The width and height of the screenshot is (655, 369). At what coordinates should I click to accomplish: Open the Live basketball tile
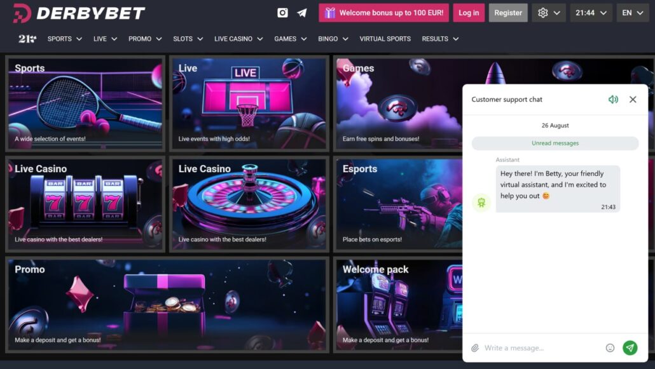249,104
